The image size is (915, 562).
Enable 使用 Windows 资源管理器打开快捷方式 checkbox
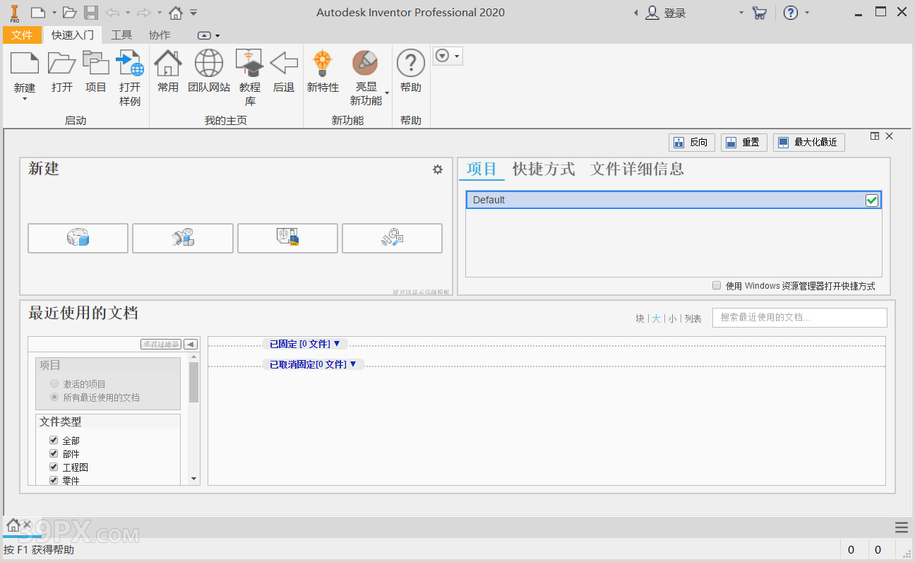click(717, 285)
